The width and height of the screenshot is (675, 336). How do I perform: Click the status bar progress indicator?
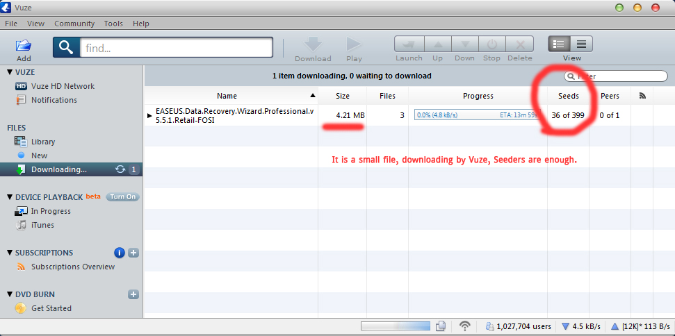[395, 326]
